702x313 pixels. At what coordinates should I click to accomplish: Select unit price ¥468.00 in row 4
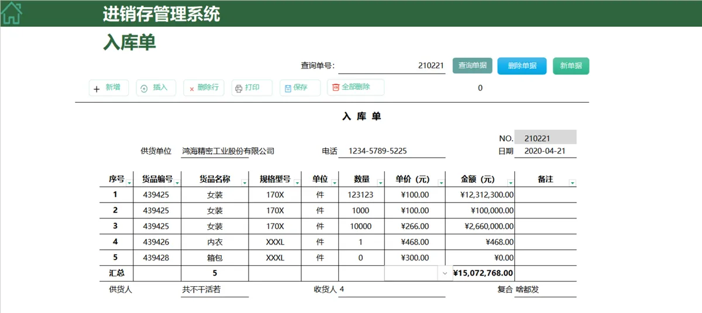coord(415,242)
